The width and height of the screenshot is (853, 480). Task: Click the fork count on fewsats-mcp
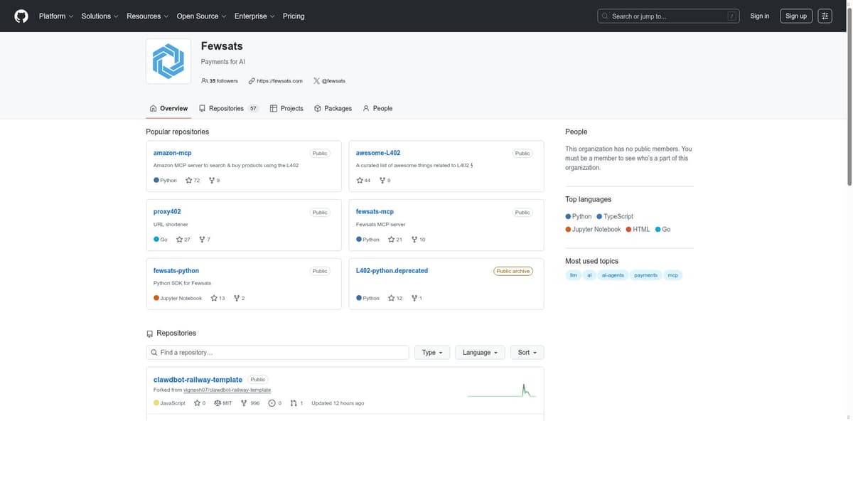coord(418,240)
